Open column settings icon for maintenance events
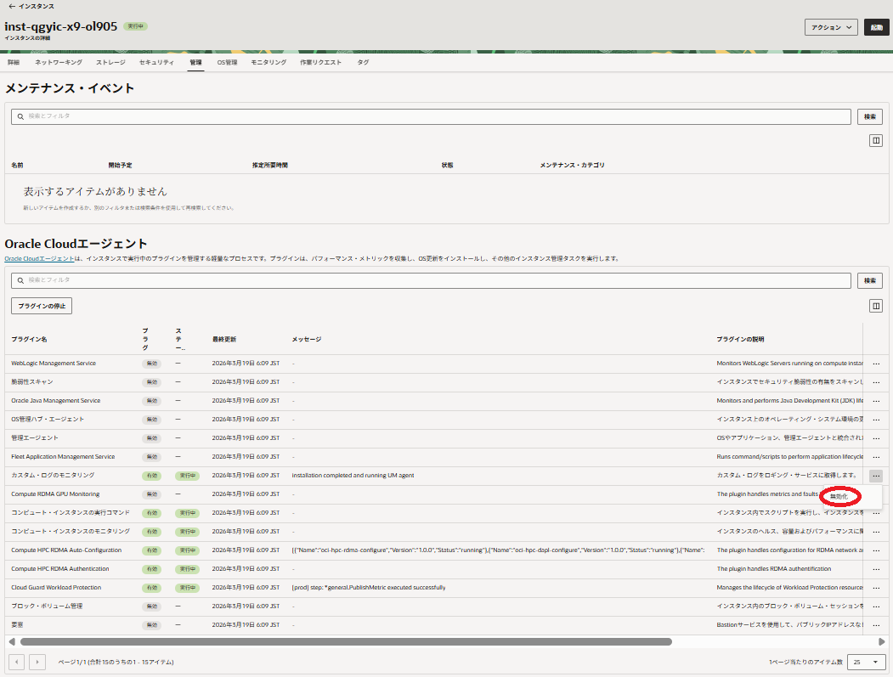The width and height of the screenshot is (893, 677). 875,141
